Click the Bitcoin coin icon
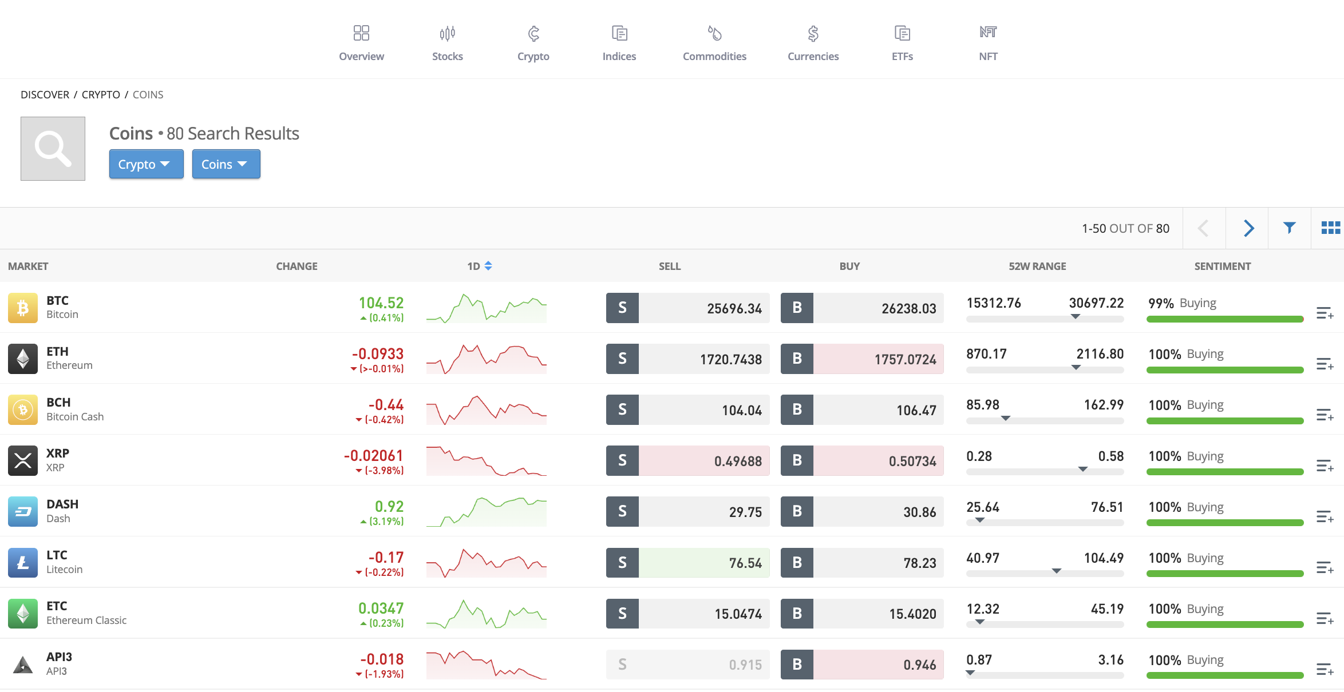 [23, 308]
